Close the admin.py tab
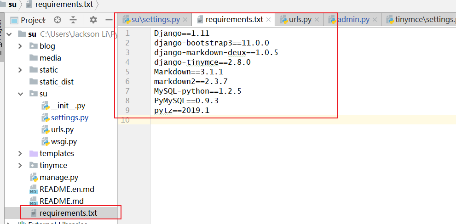The image size is (456, 224). click(x=375, y=20)
